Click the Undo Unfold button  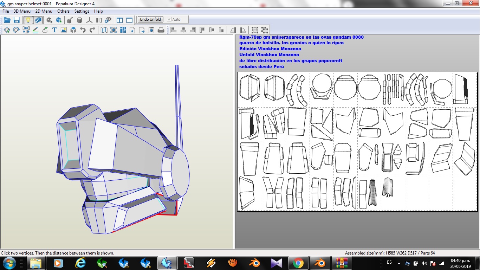[x=150, y=19]
